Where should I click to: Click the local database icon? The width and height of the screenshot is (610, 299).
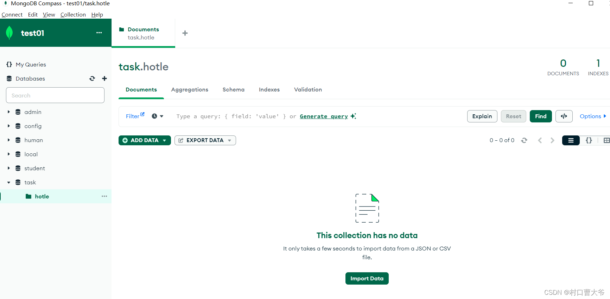click(18, 154)
